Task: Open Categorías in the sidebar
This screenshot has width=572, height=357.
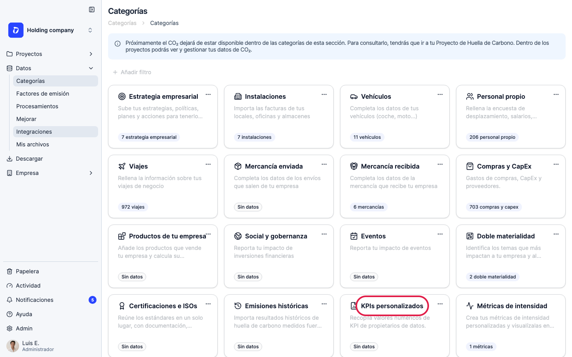Action: click(x=56, y=81)
